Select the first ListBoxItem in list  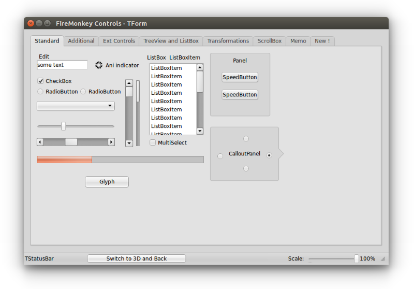point(173,68)
